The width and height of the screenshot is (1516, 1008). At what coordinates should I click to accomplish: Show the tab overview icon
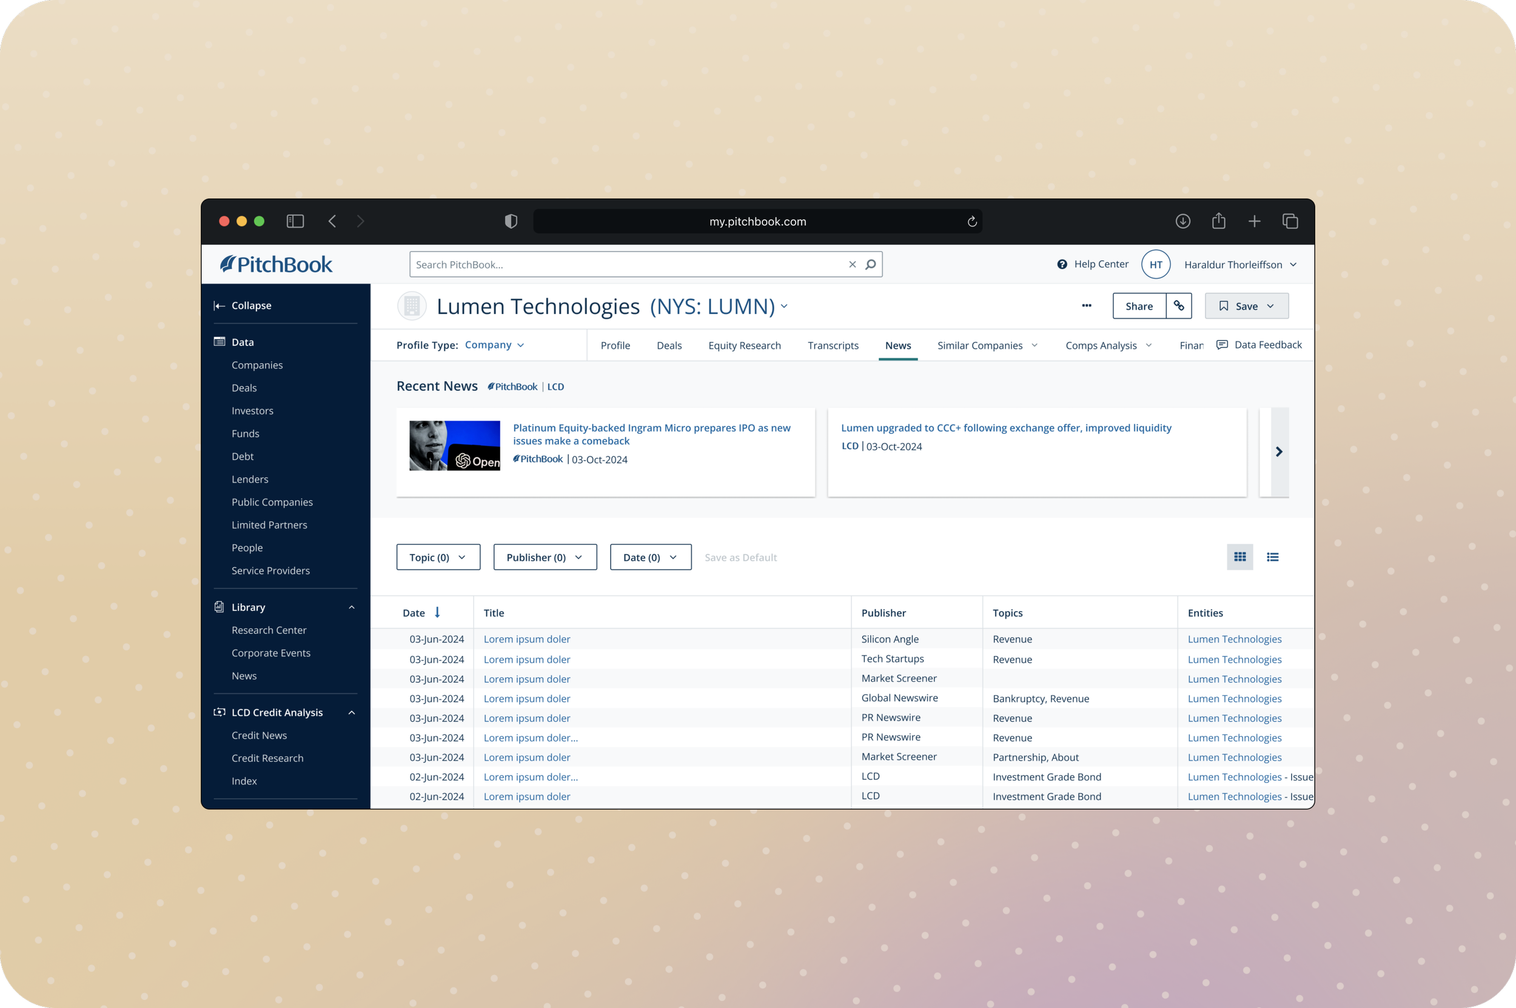click(1290, 221)
